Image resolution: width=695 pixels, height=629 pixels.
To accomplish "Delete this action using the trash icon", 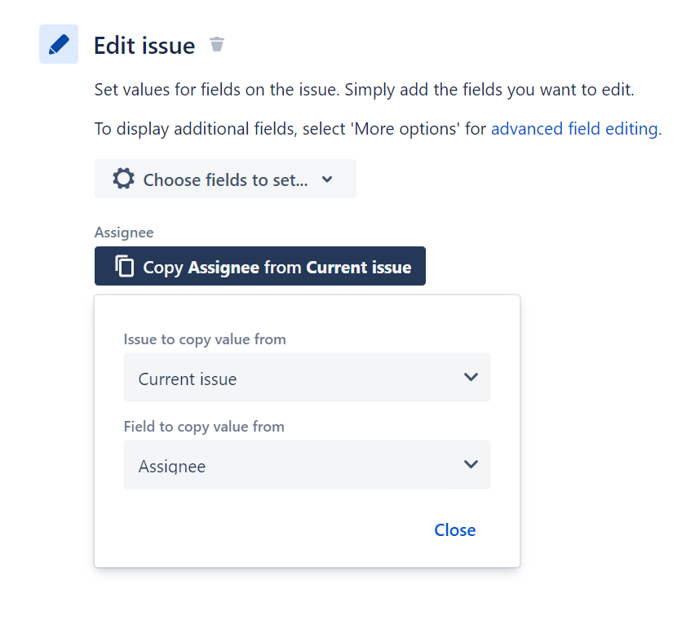I will (216, 44).
